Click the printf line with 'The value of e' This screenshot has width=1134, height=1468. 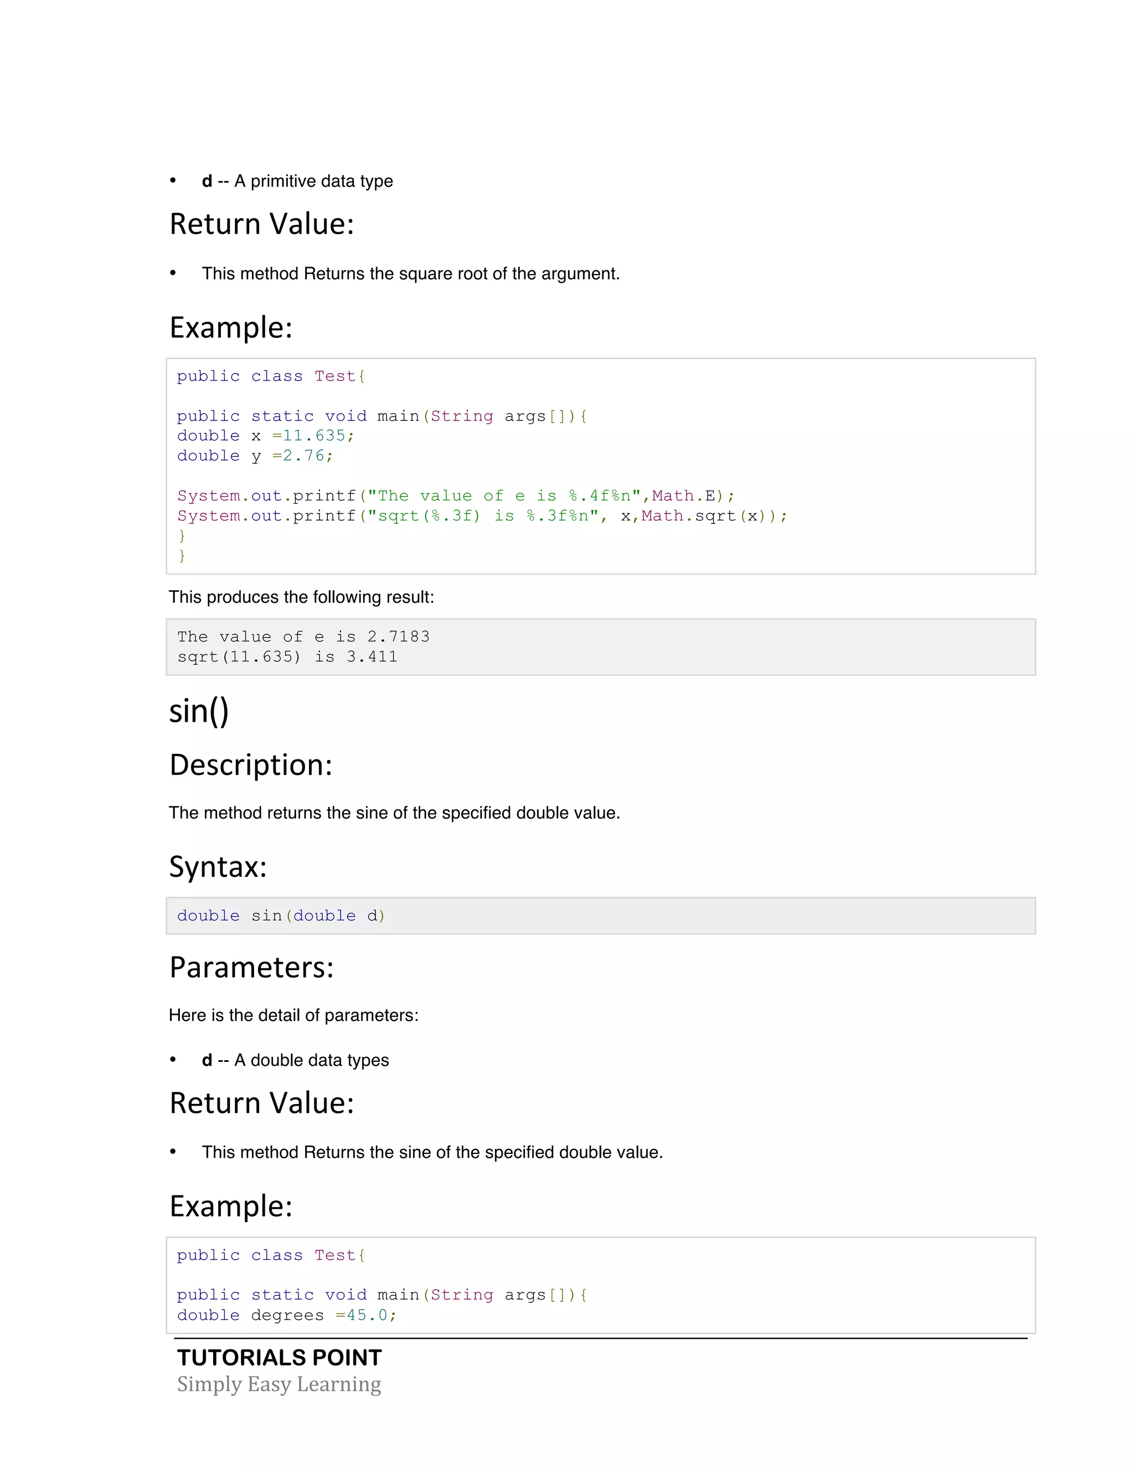(456, 496)
